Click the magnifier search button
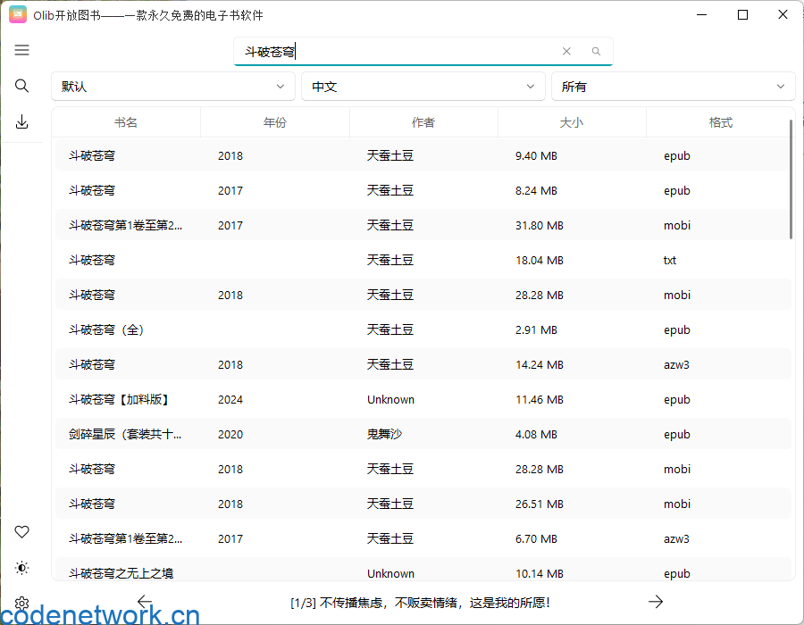This screenshot has height=625, width=804. pos(596,52)
